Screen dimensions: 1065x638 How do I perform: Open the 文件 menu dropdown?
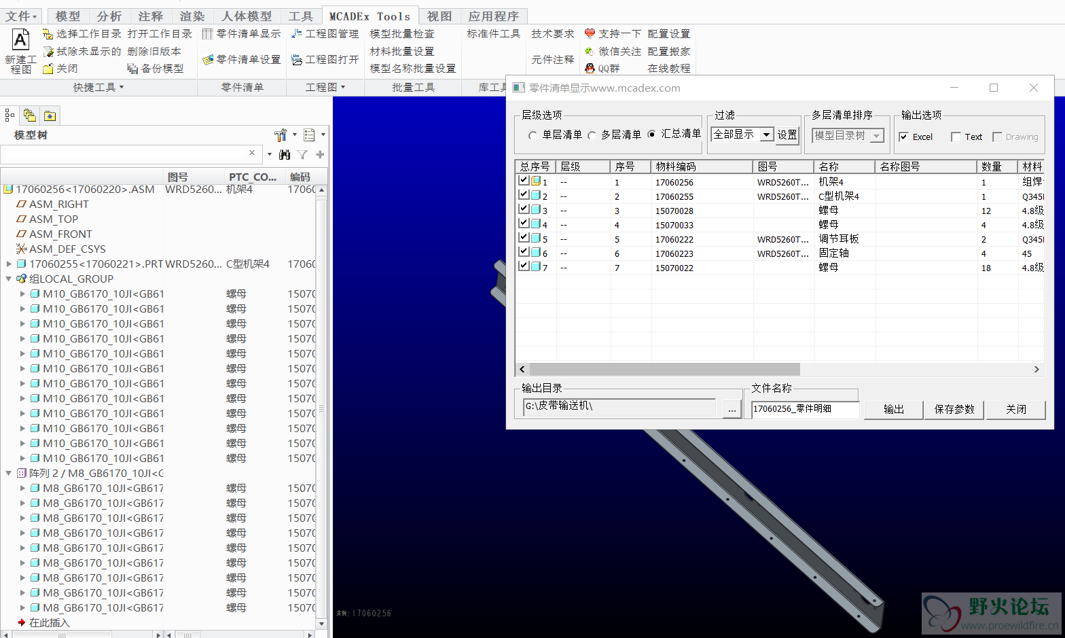[22, 16]
